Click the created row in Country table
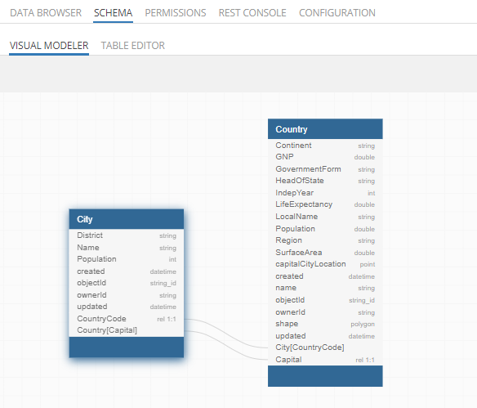The height and width of the screenshot is (408, 477). [x=325, y=276]
